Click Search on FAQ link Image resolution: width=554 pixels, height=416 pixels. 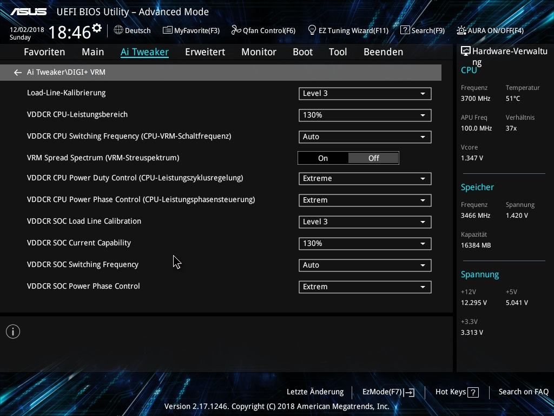(524, 392)
